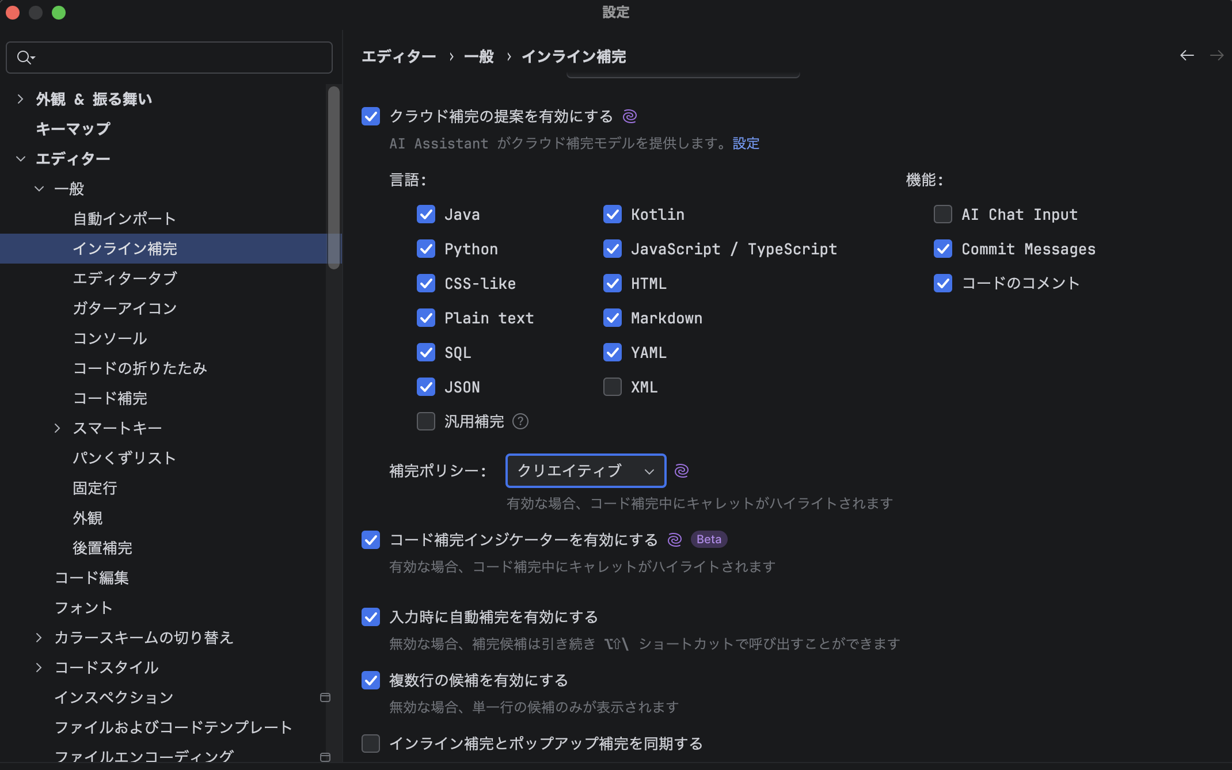Click the forward navigation arrow

[x=1216, y=55]
